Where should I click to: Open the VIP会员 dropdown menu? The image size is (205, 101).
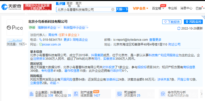[x=140, y=8]
